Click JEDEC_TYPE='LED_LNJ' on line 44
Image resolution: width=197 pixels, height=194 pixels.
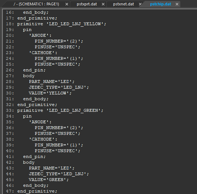tap(59, 174)
